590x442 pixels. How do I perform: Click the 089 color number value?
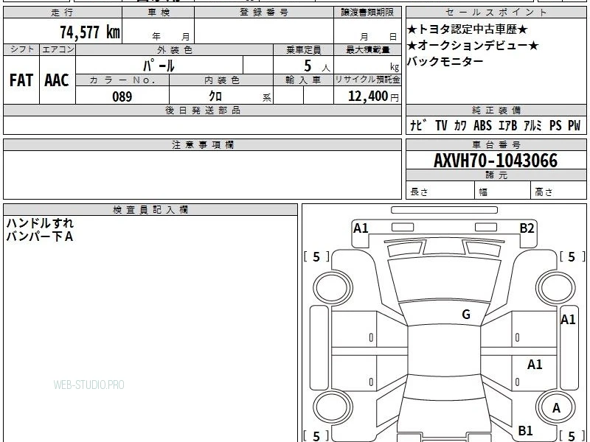coord(122,97)
